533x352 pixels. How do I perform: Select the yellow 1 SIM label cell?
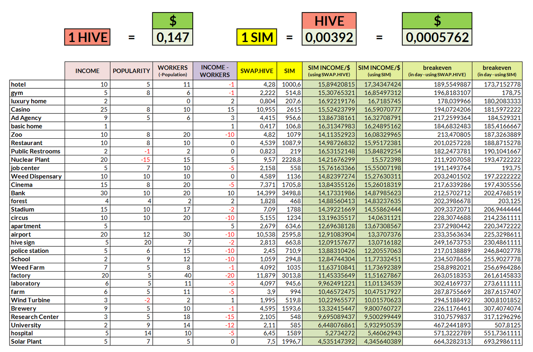click(x=257, y=37)
